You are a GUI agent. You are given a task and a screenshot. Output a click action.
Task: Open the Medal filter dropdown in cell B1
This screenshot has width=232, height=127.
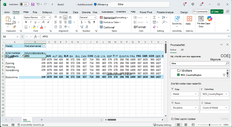(x=44, y=46)
